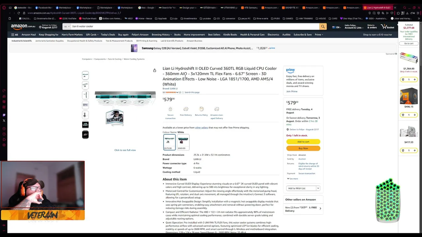Open the hamburger All menu
Image resolution: width=422 pixels, height=237 pixels.
pyautogui.click(x=15, y=35)
